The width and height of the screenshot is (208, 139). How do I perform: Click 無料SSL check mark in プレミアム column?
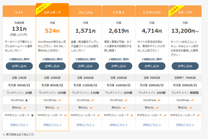(91, 108)
